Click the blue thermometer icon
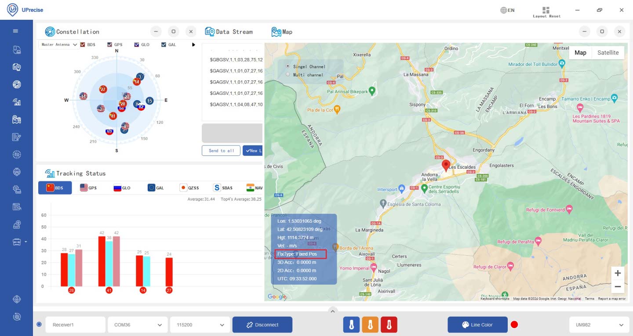 pyautogui.click(x=351, y=325)
